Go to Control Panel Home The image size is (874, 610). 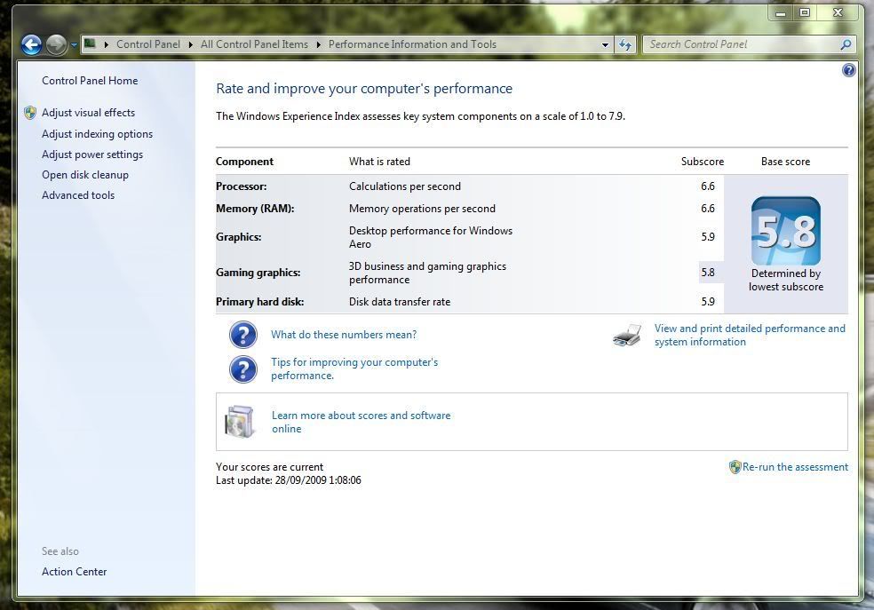(90, 81)
